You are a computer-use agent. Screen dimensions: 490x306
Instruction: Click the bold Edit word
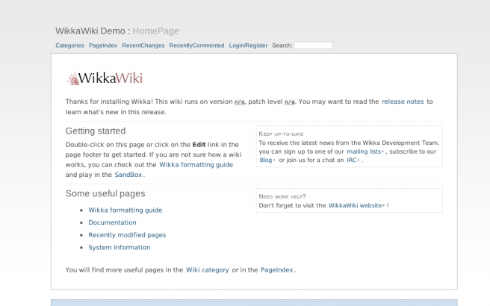[x=199, y=145]
